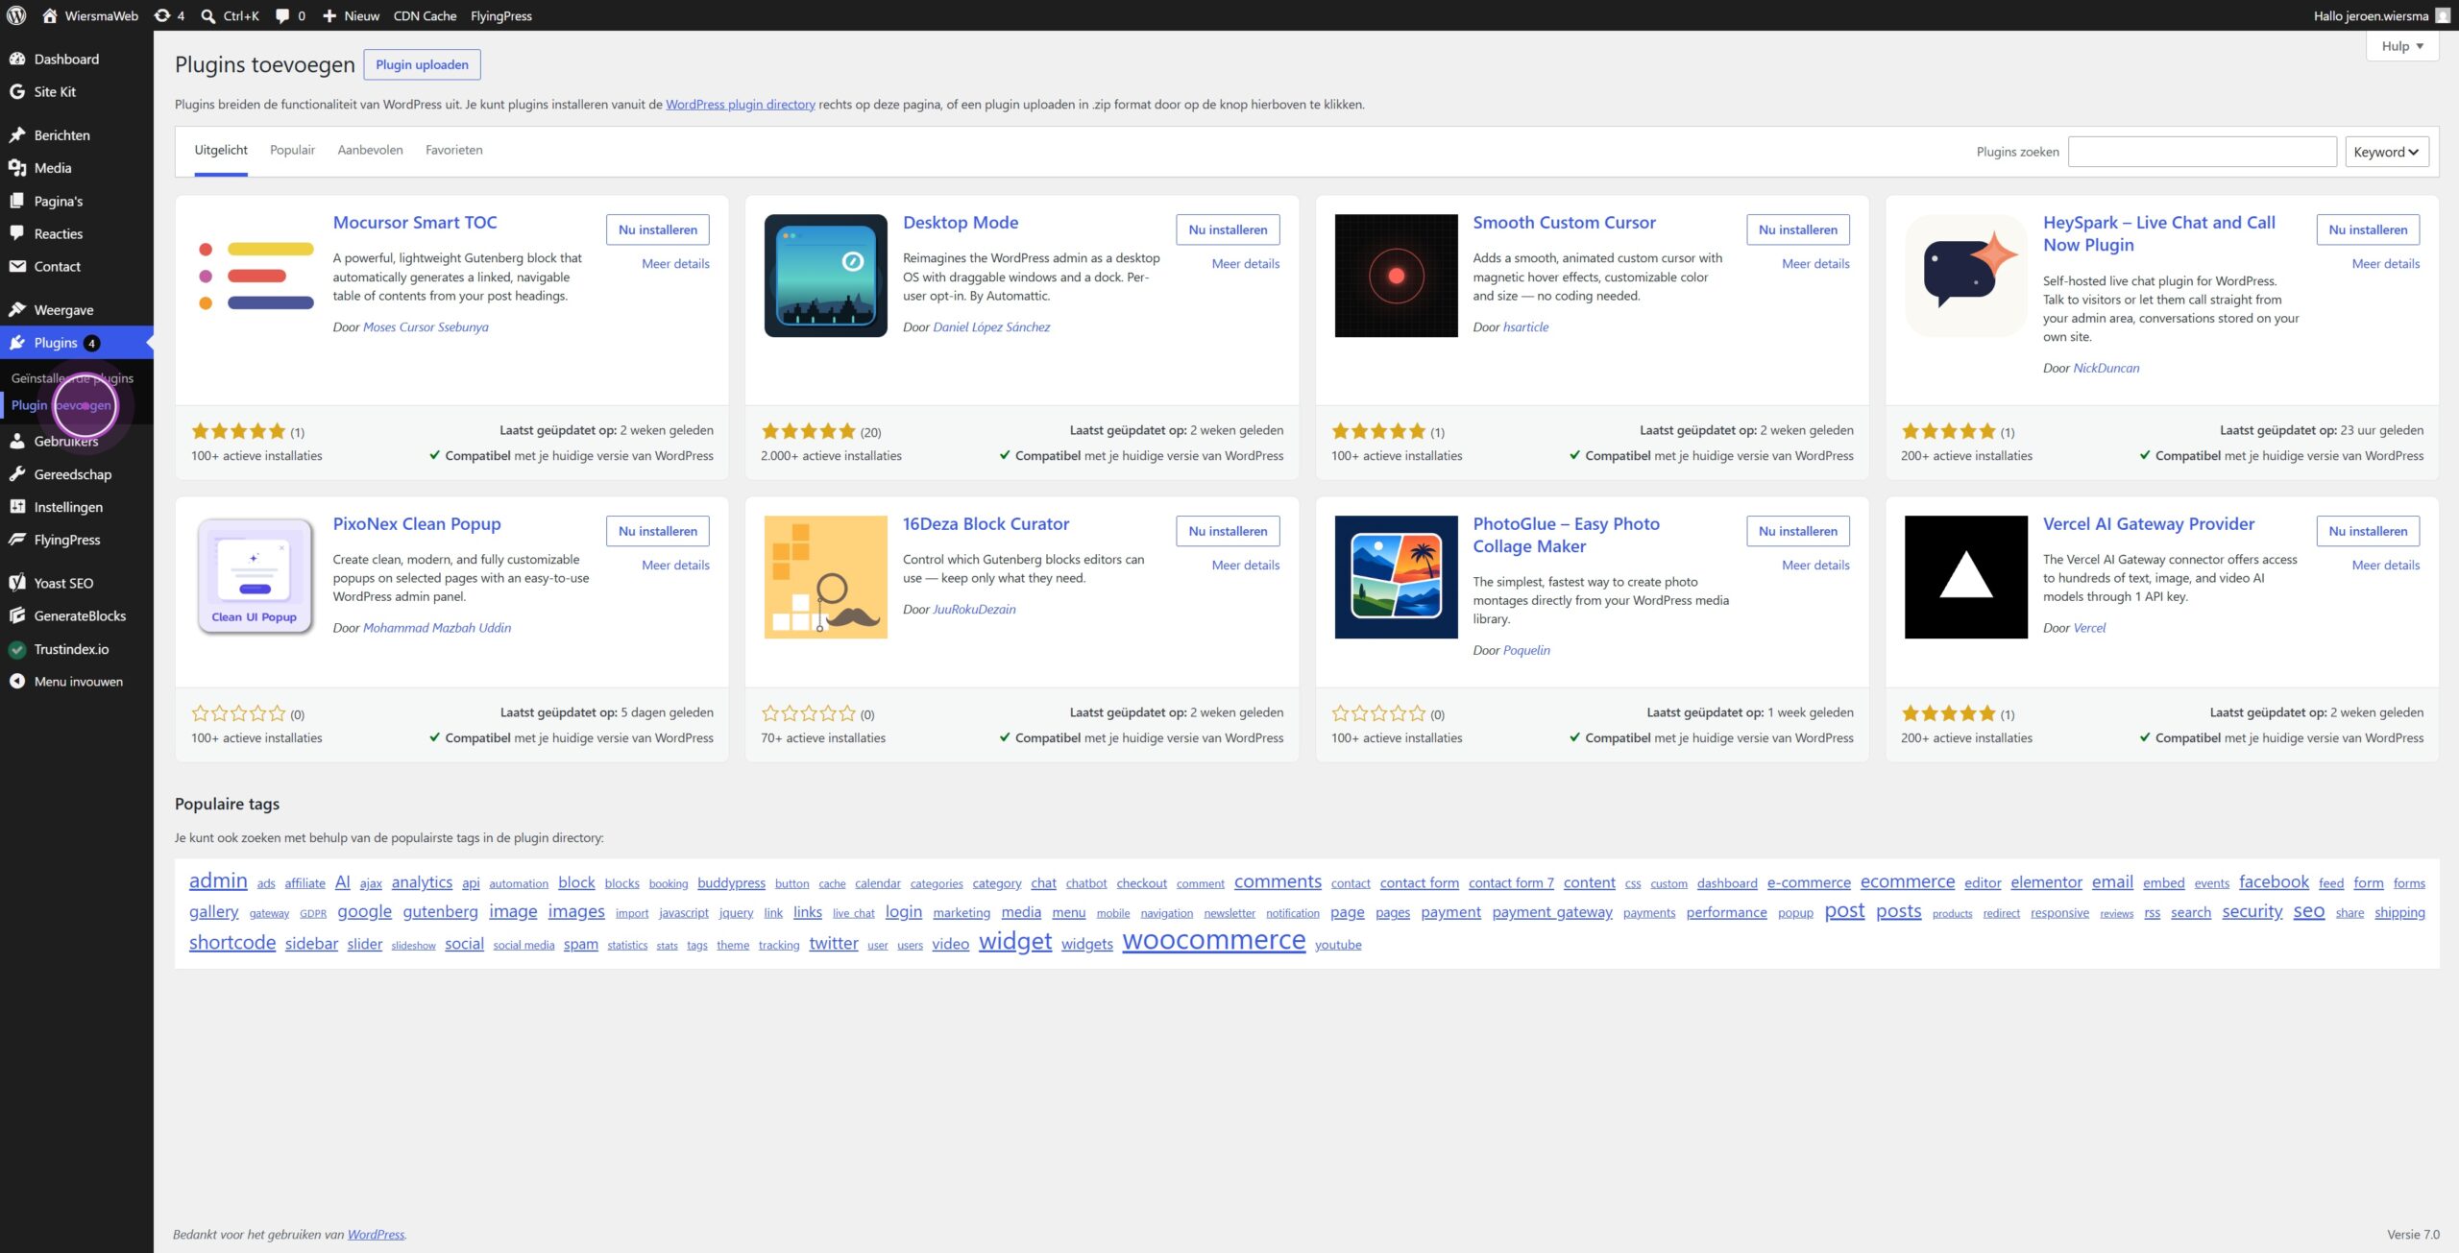This screenshot has height=1253, width=2459.
Task: Open Geïnstalleerde plugins submenu item
Action: click(72, 377)
